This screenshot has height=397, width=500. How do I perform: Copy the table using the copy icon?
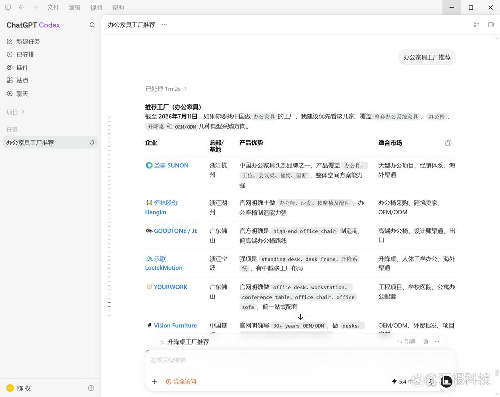coord(448,143)
